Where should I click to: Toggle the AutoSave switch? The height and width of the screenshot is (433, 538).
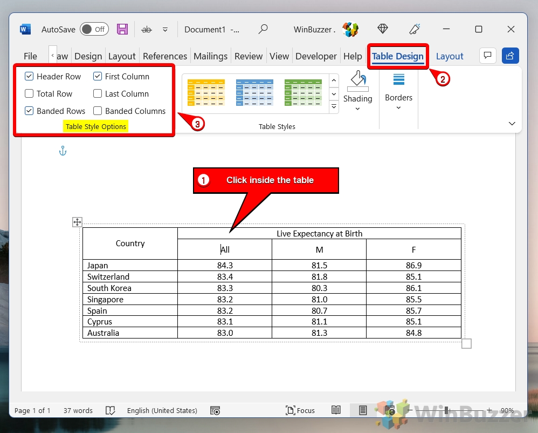[94, 29]
